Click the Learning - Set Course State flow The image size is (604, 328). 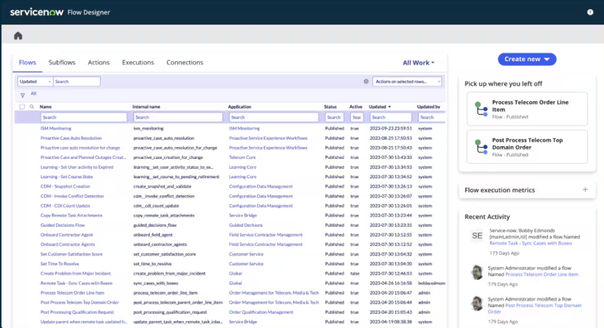tap(67, 176)
